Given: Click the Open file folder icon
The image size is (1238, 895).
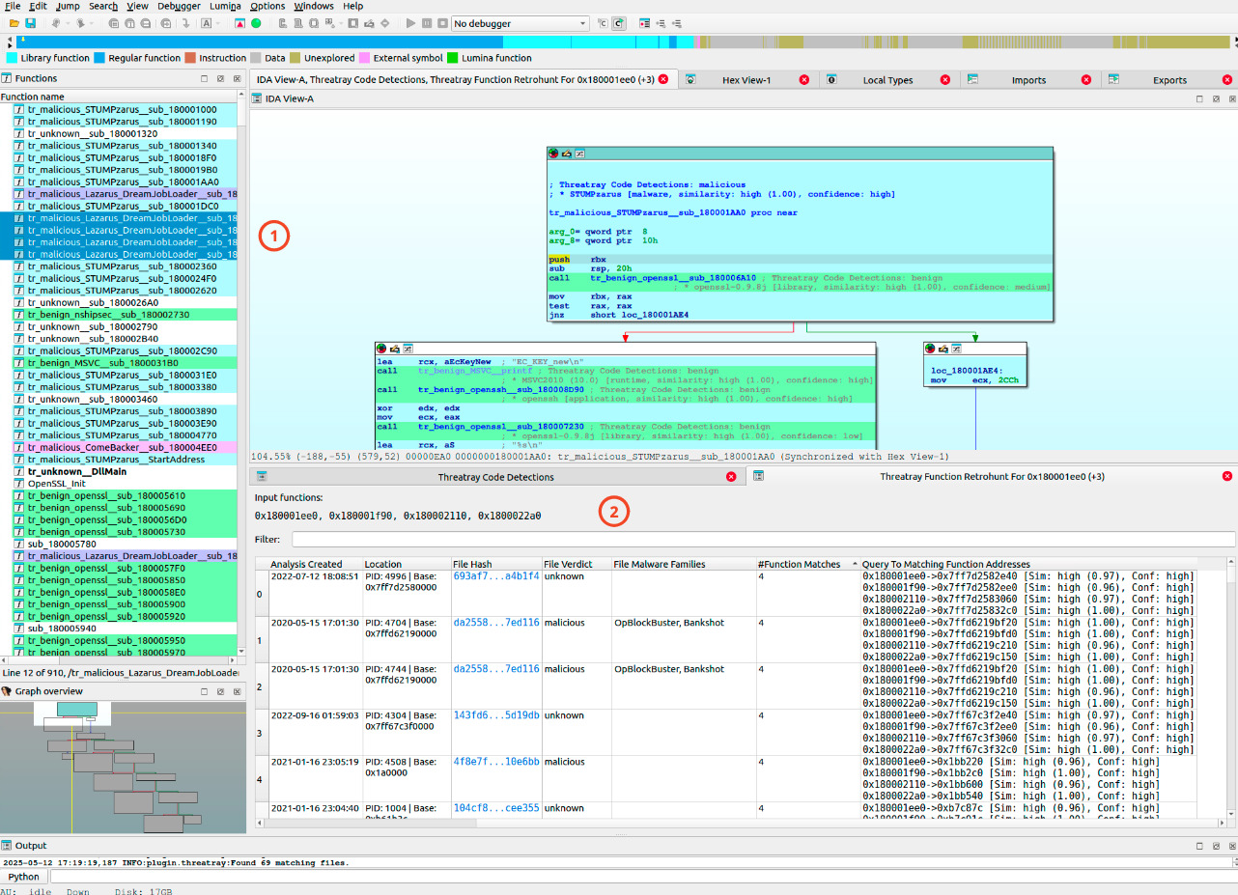Looking at the screenshot, I should (14, 23).
